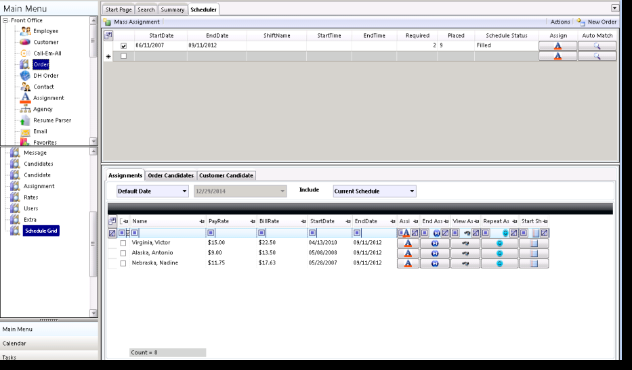Select Rates in lower tree
The height and width of the screenshot is (370, 632).
point(30,198)
